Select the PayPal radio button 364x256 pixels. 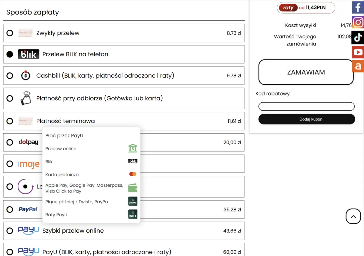click(x=10, y=209)
